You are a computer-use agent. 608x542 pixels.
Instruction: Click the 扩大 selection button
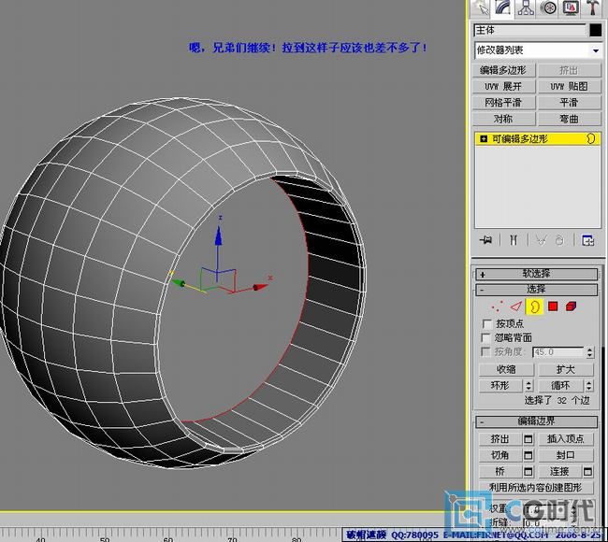click(566, 370)
